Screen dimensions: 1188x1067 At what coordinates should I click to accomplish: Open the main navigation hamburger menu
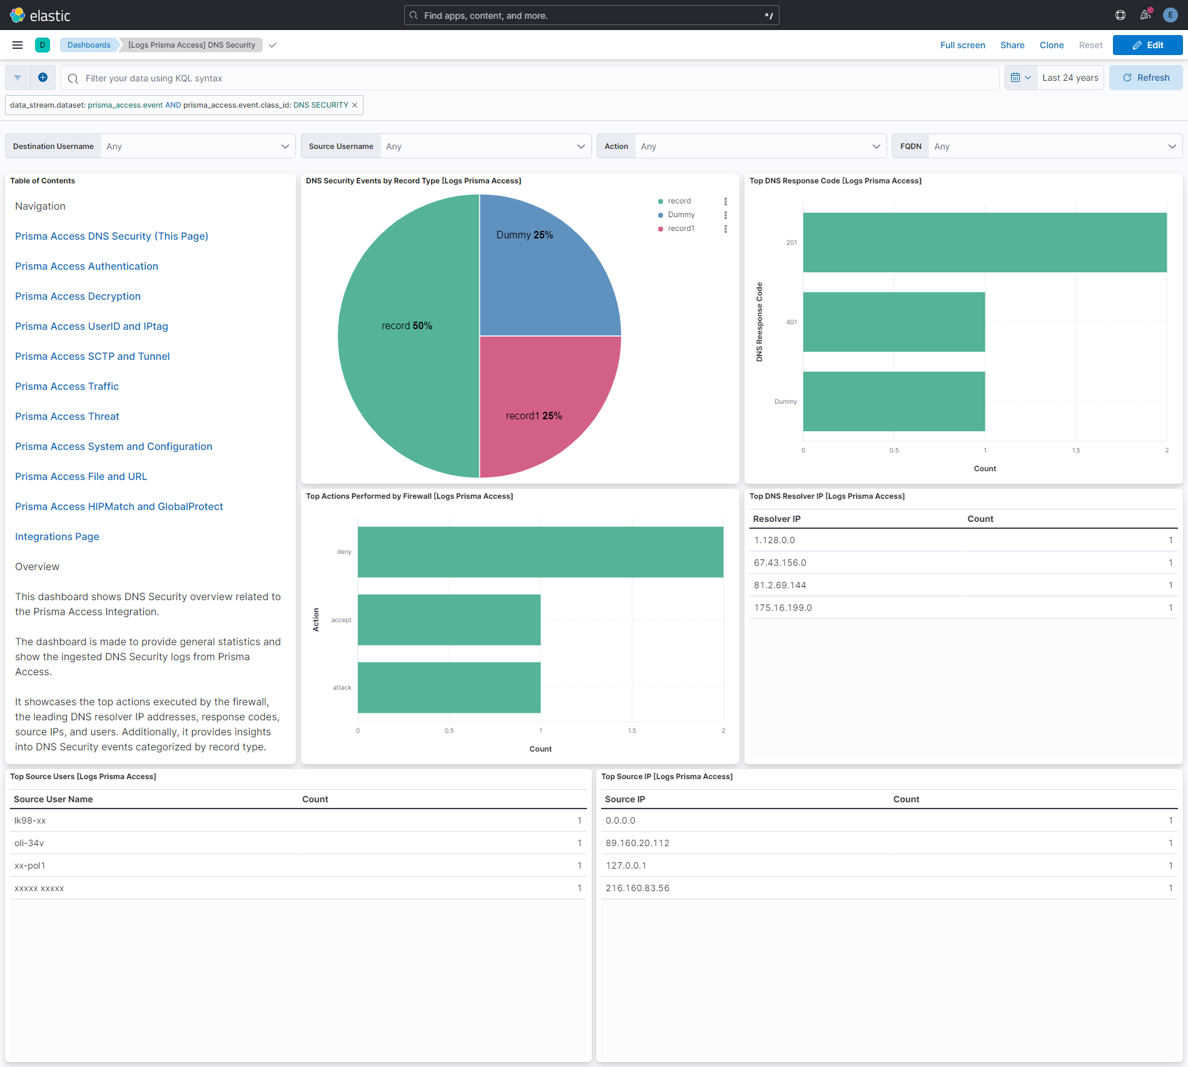[x=17, y=44]
